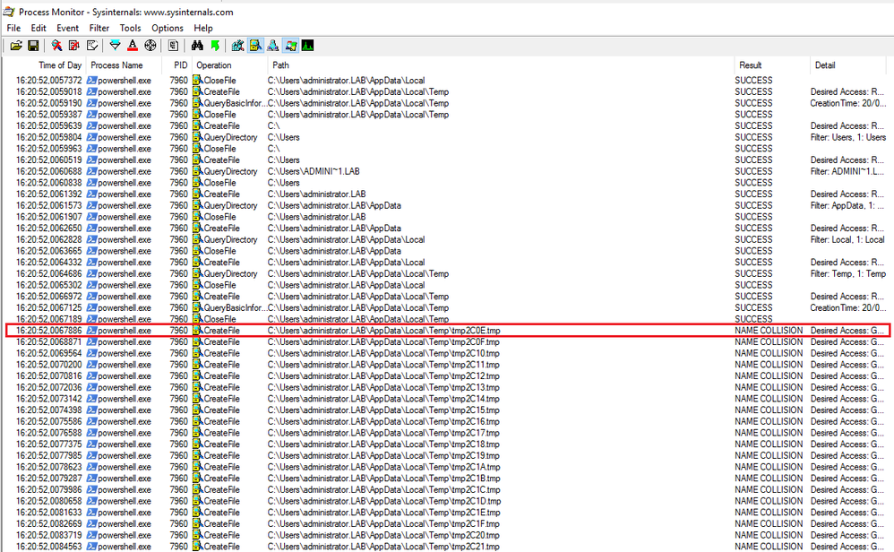Select path ending tmp2C21.tmp
This screenshot has height=552, width=894.
(383, 547)
